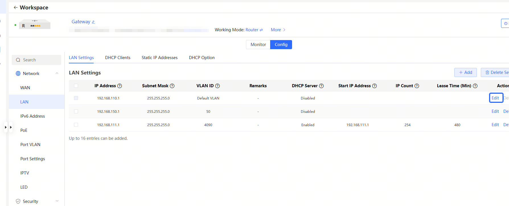Switch to the Monitor view

(x=258, y=45)
